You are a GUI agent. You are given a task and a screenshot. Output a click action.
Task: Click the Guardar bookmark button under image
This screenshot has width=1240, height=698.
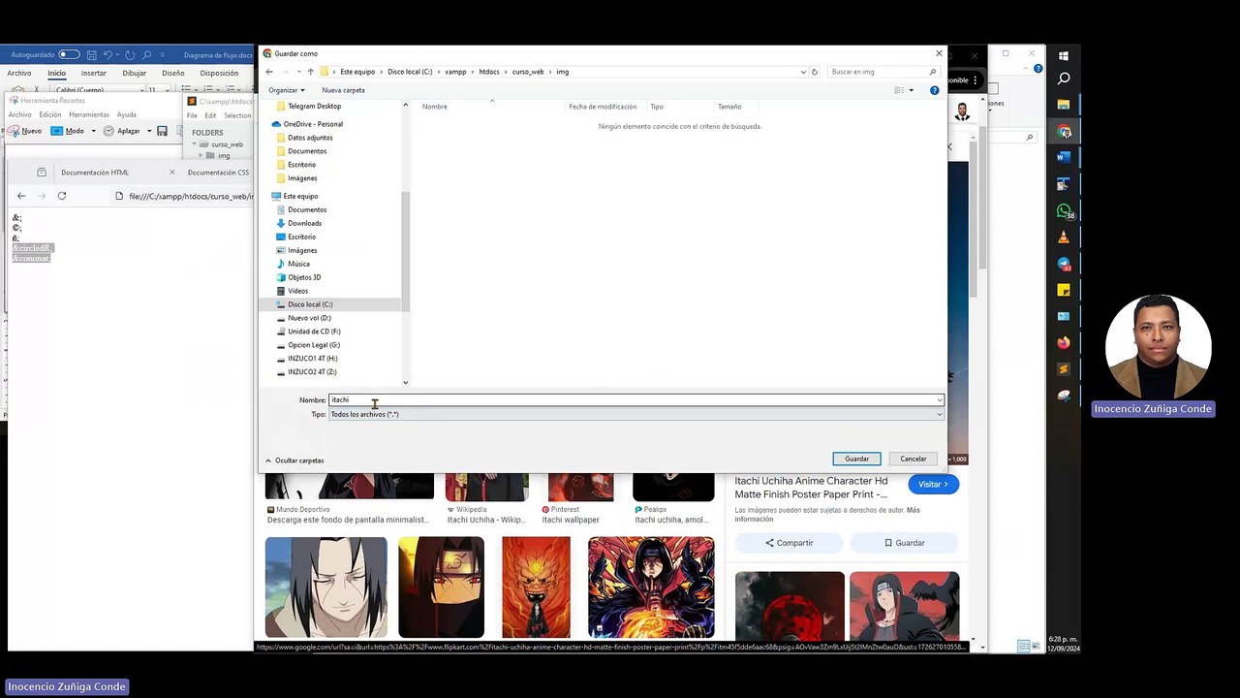point(905,543)
